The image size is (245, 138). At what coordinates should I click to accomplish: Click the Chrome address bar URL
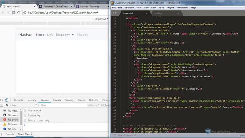click(x=62, y=13)
